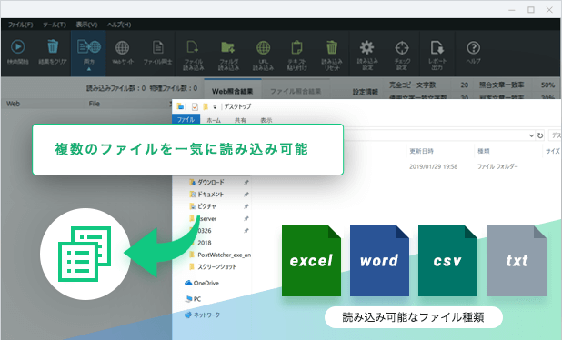The height and width of the screenshot is (340, 562).
Task: Click the 読み込みリセット trash icon
Action: tap(332, 47)
